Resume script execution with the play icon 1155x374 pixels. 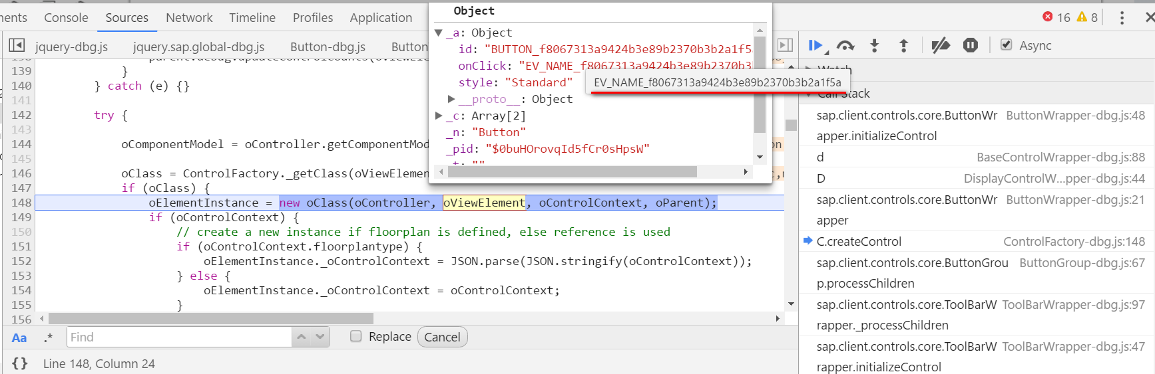click(x=816, y=45)
